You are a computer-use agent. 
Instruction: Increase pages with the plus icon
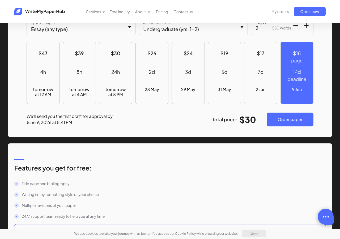[x=306, y=26]
